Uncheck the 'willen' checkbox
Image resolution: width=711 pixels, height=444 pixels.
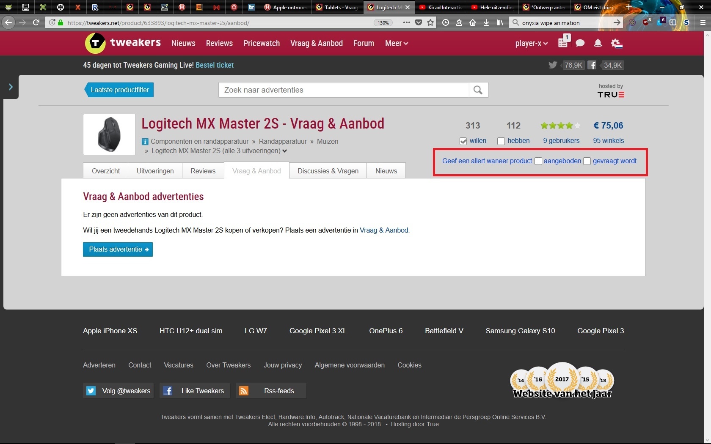(x=463, y=141)
